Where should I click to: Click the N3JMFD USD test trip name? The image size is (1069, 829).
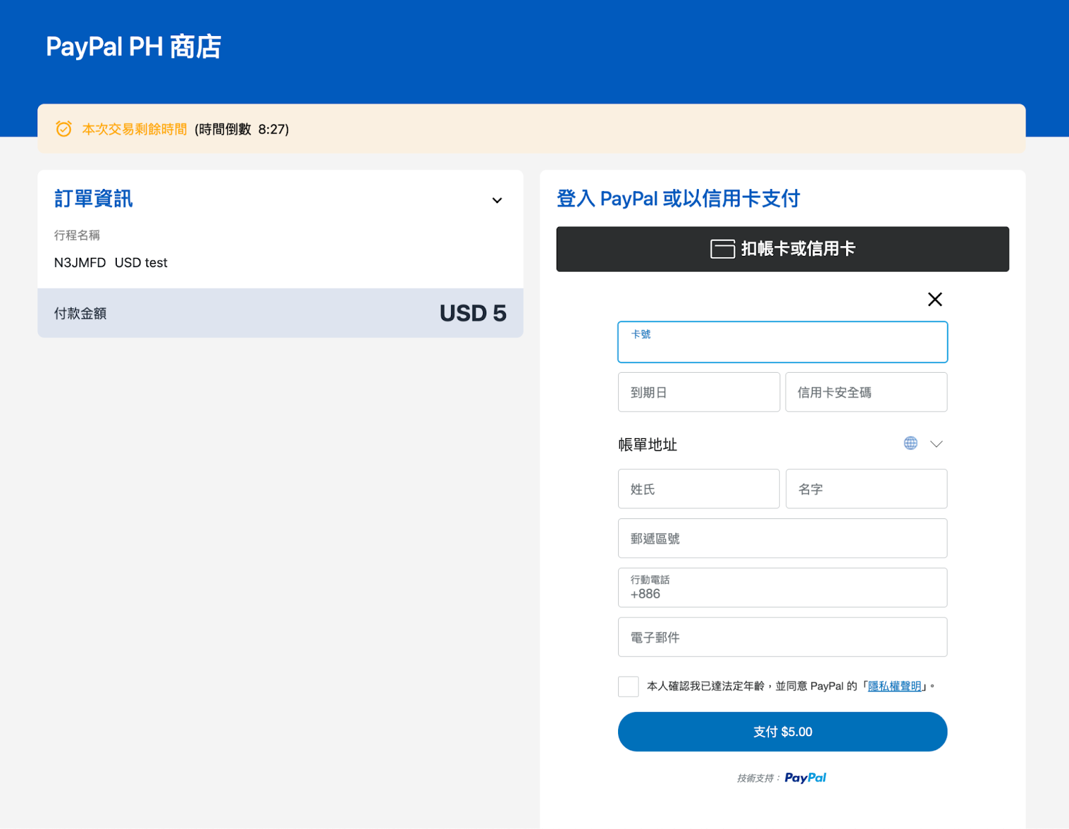[111, 263]
